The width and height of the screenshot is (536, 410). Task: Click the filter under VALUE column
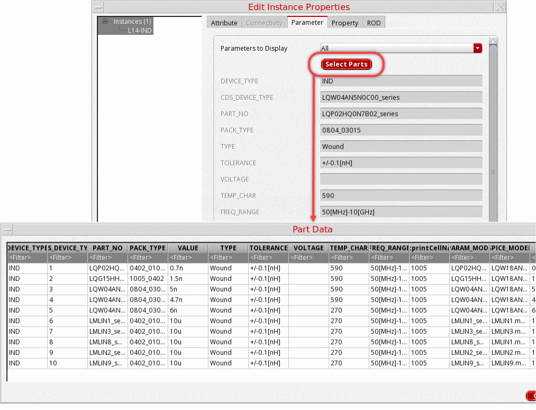tap(188, 258)
